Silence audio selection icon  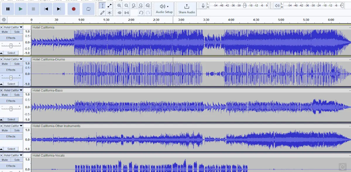click(126, 13)
